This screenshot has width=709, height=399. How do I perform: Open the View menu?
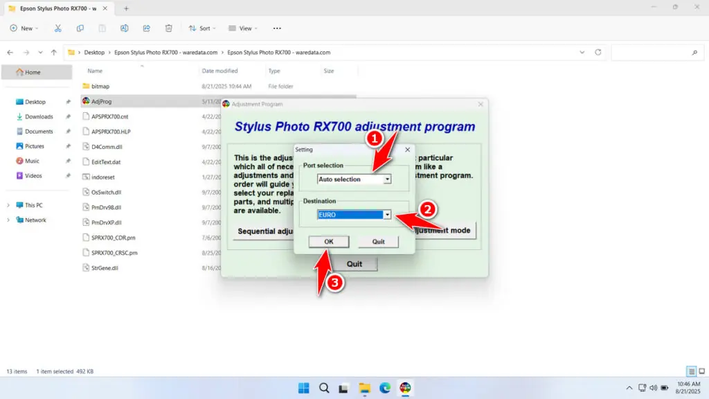(242, 28)
